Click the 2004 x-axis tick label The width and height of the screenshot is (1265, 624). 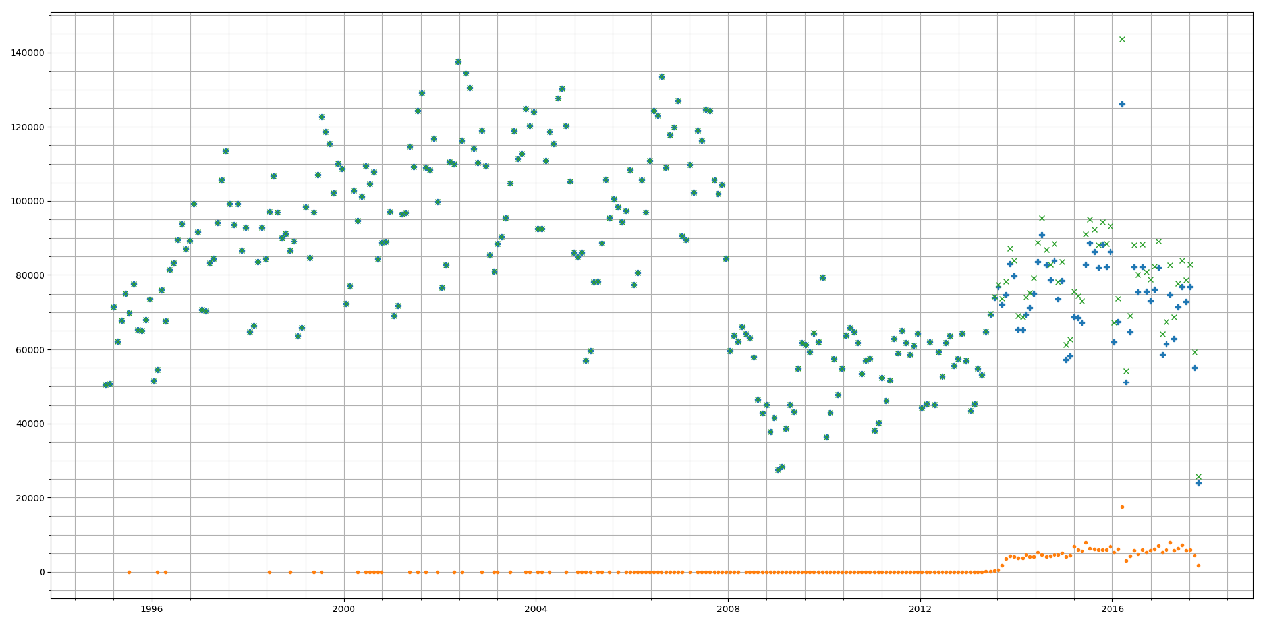(x=536, y=609)
